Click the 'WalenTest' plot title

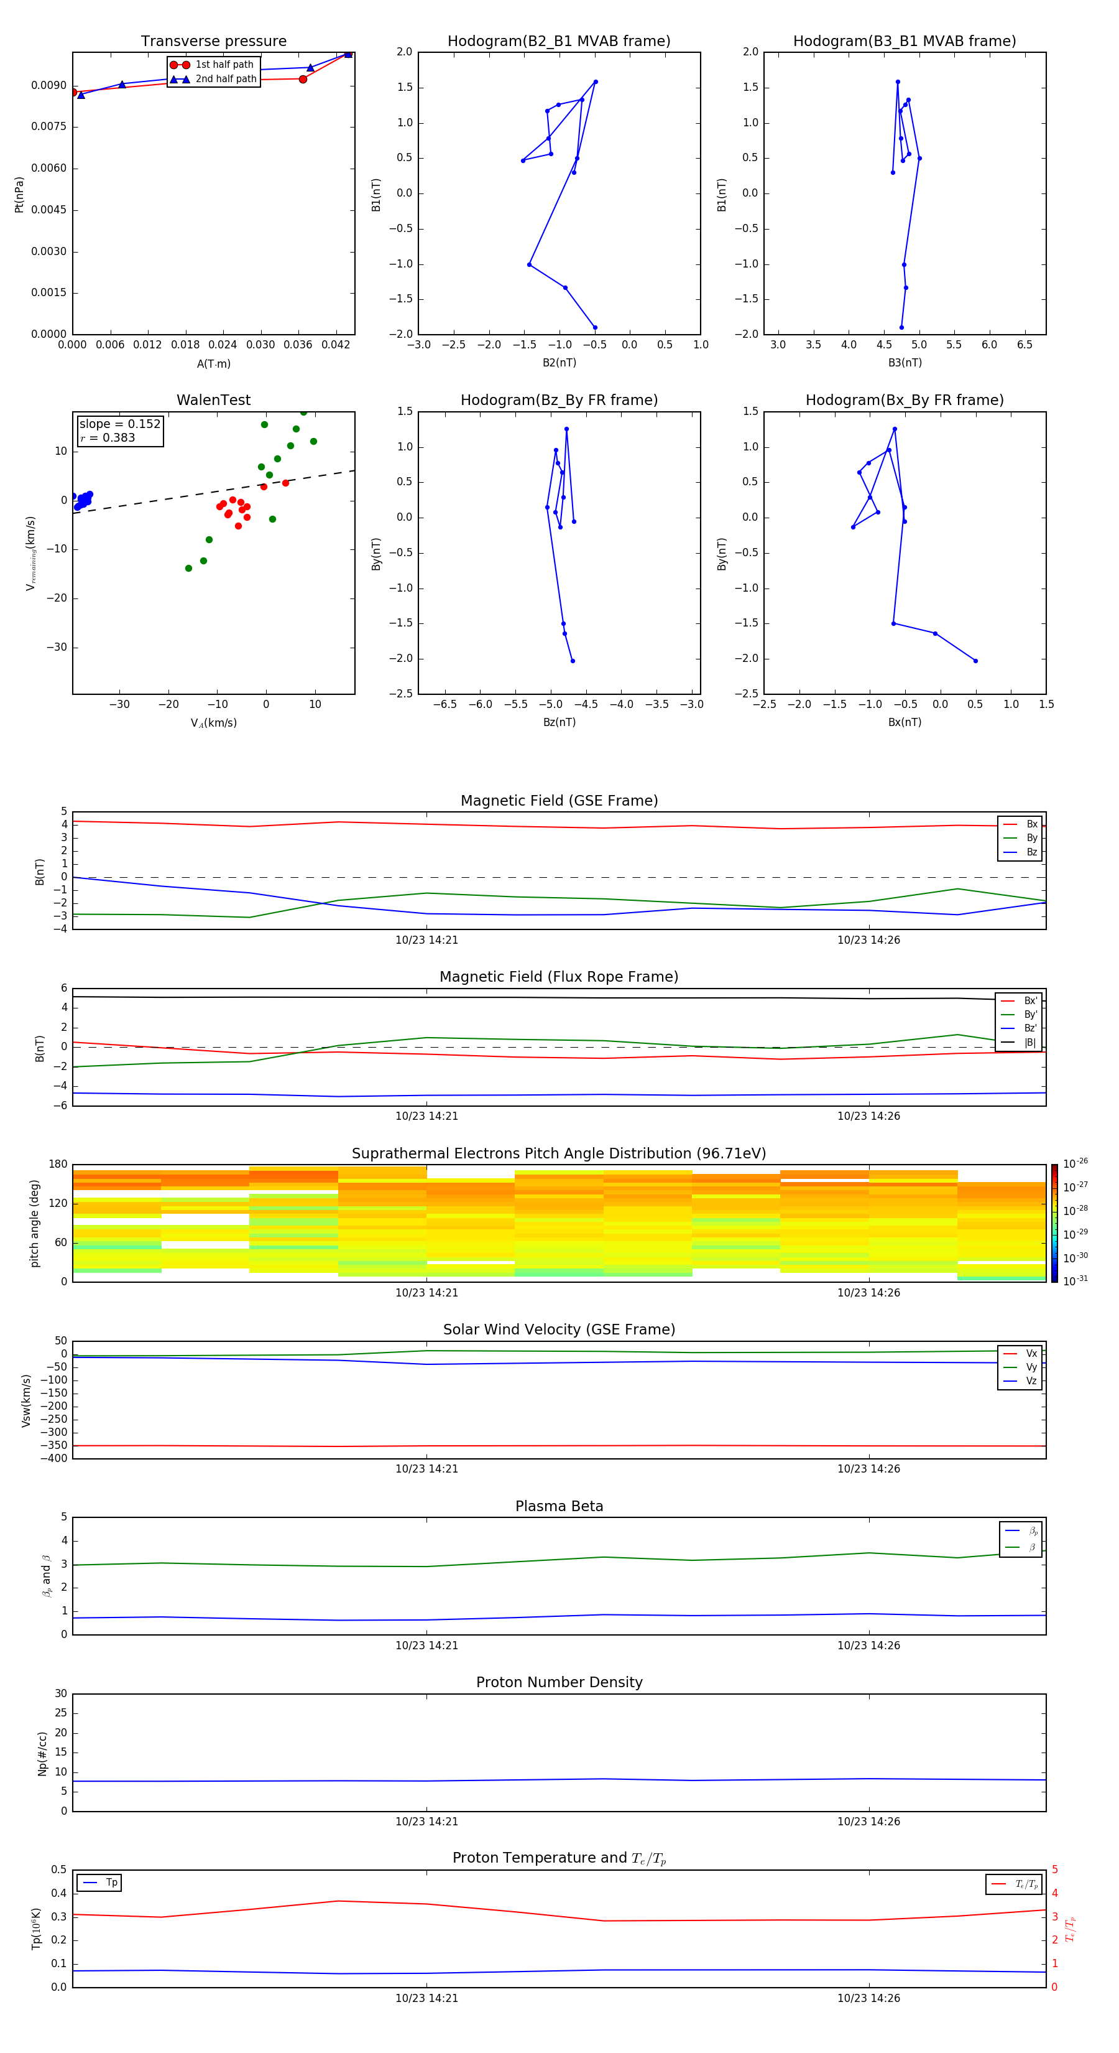pyautogui.click(x=213, y=400)
